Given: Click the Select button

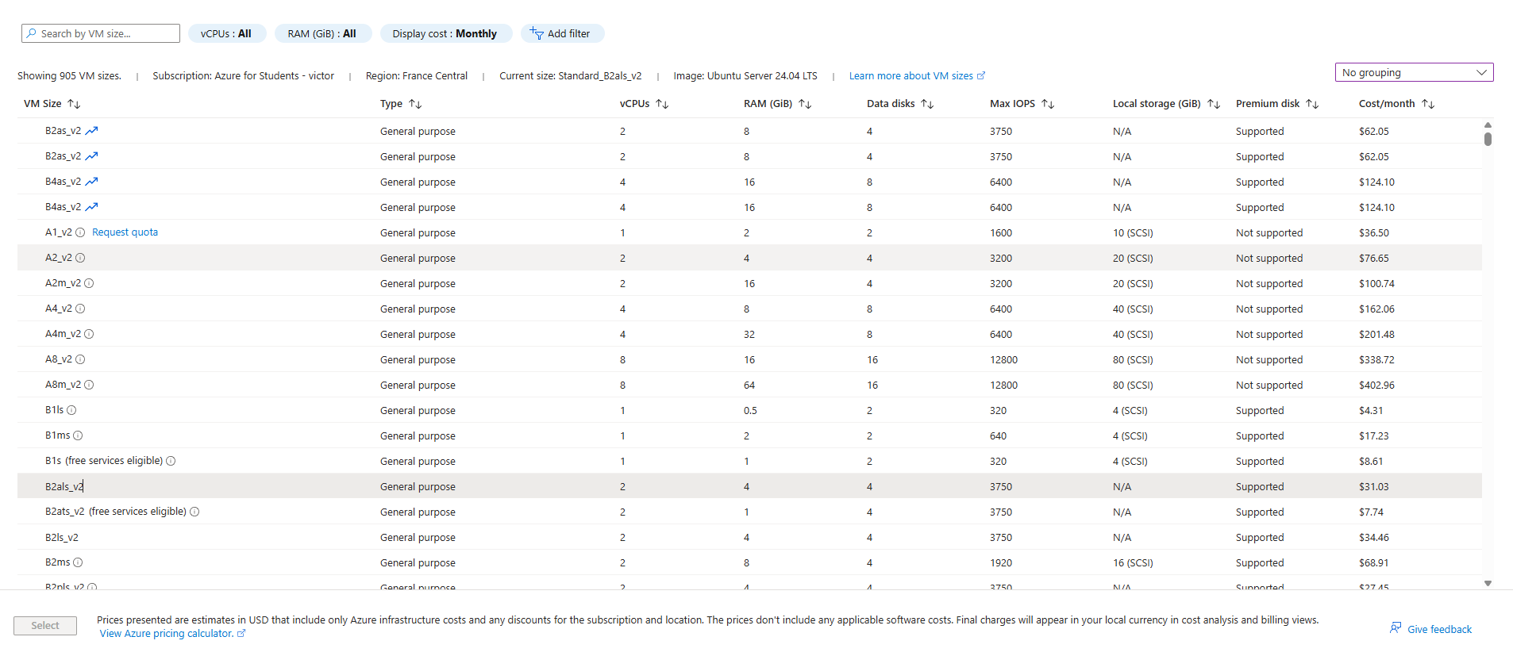Looking at the screenshot, I should (x=45, y=626).
